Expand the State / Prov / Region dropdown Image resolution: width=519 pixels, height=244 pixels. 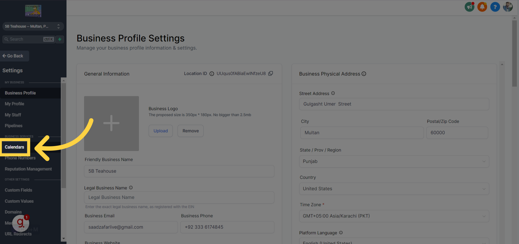(x=394, y=161)
